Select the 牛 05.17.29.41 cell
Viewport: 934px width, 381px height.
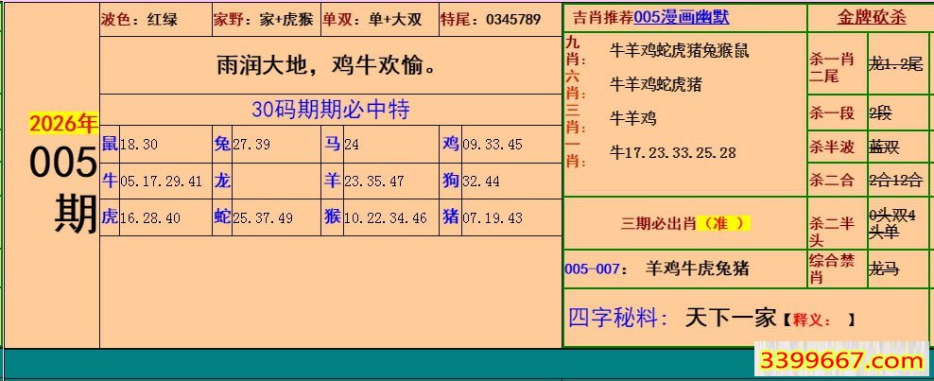point(153,182)
